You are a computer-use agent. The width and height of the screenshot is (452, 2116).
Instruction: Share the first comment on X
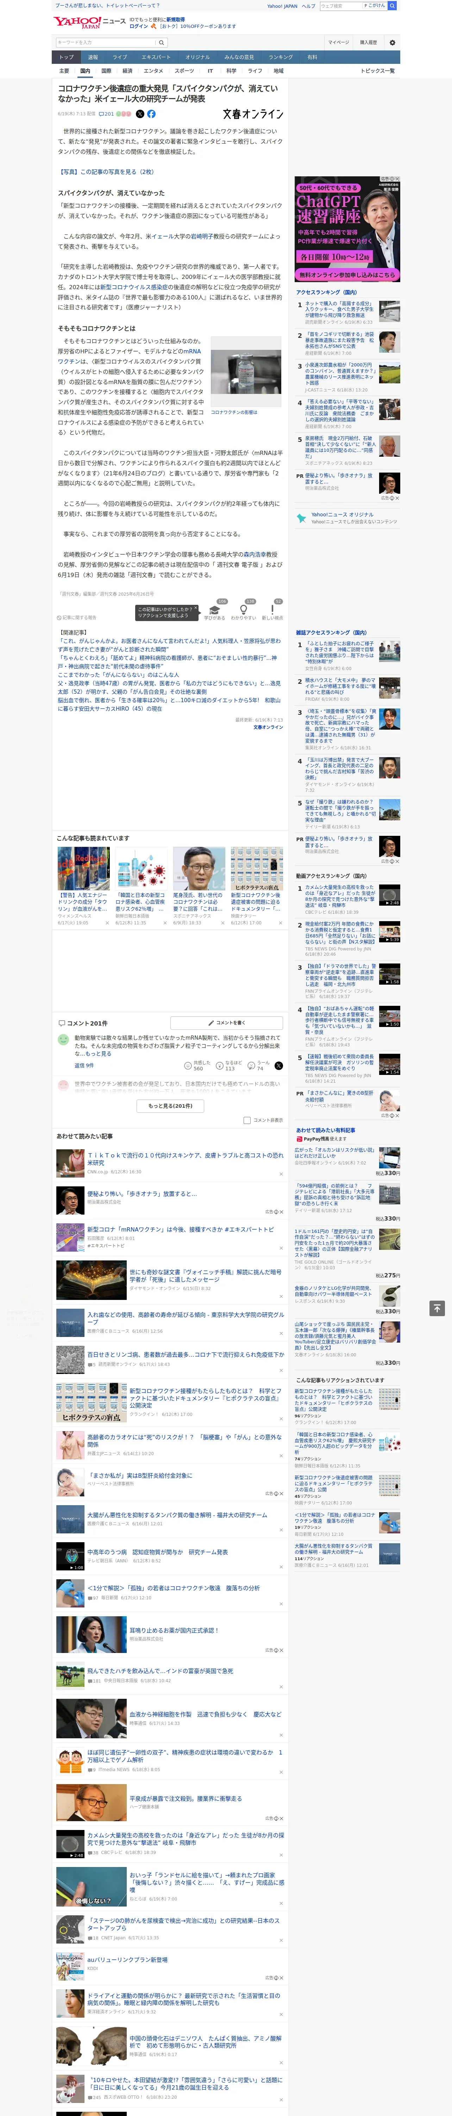(x=279, y=1065)
